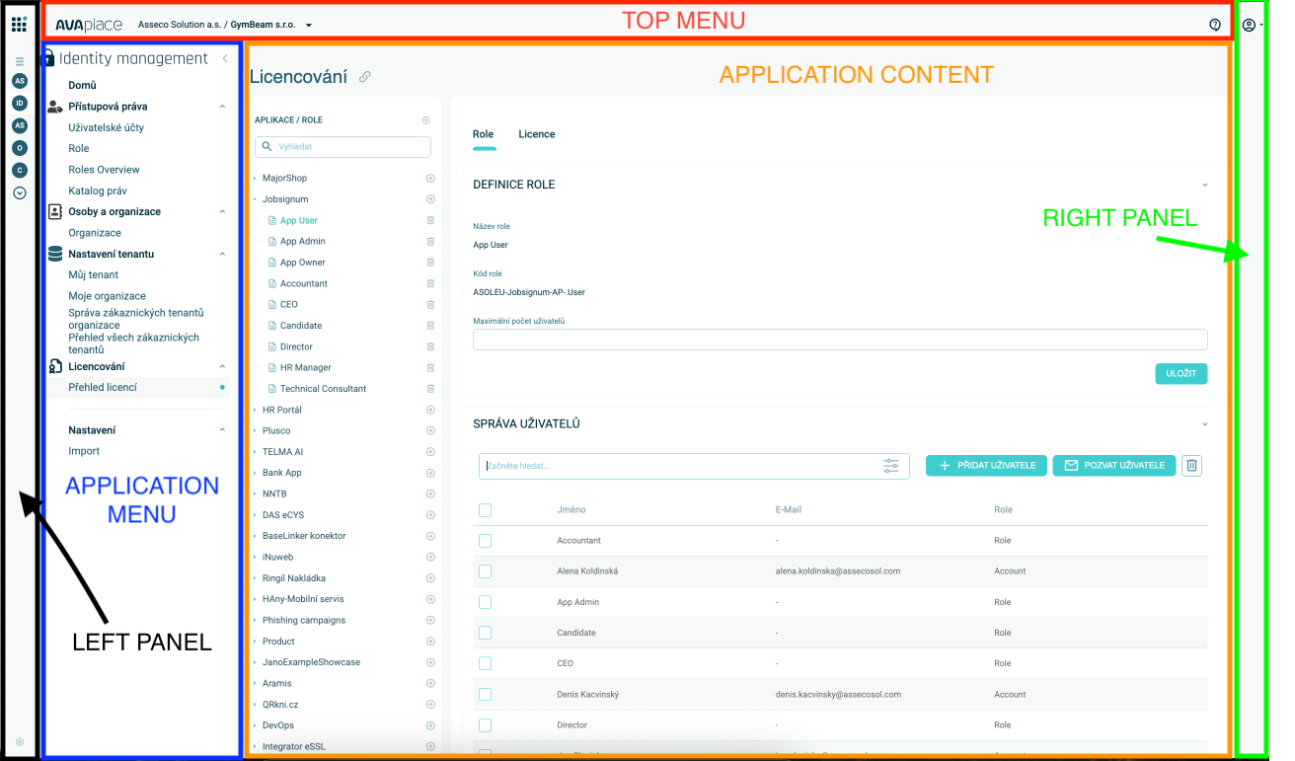Select the ID circle app shortcut

(x=20, y=103)
